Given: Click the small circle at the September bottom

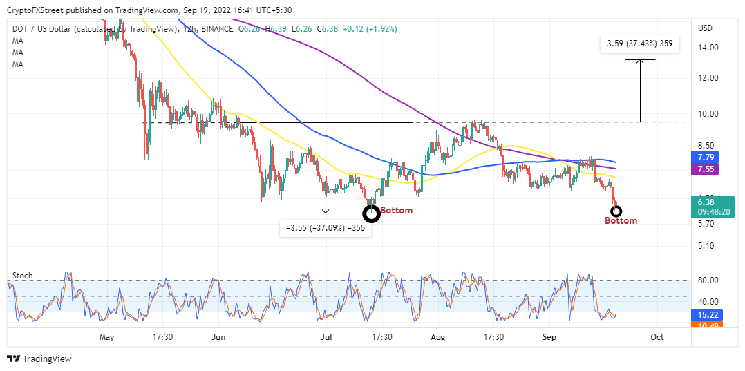Looking at the screenshot, I should tap(616, 210).
